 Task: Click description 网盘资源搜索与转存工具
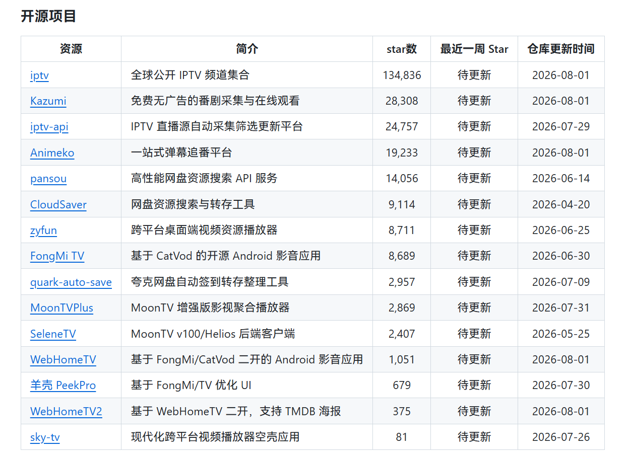point(193,205)
